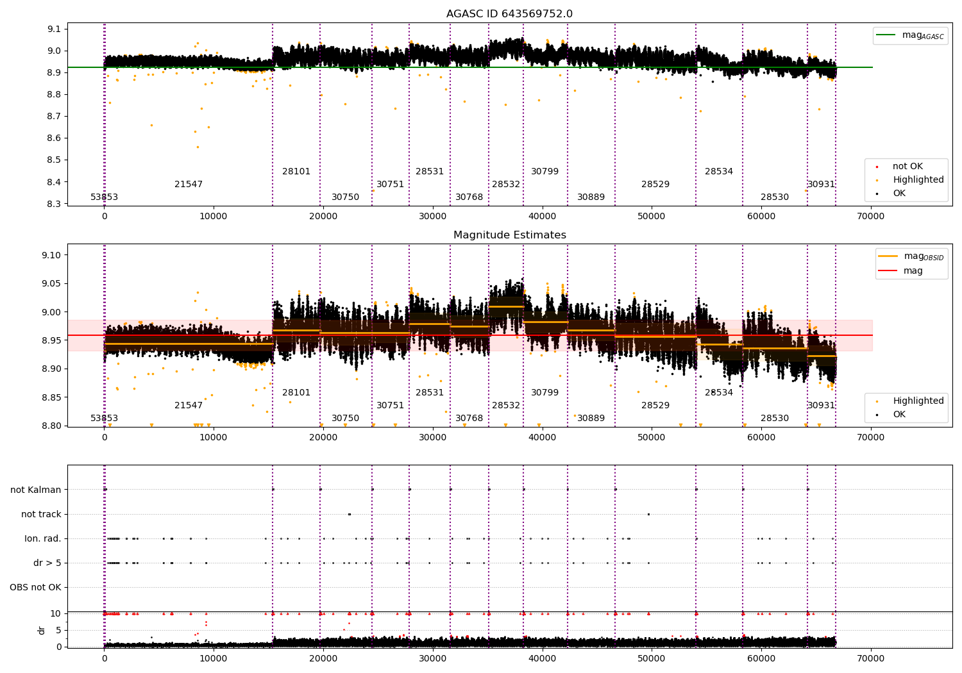Viewport: 962px width, 673px height.
Task: Click x tick 70000 in the bottom plot
Action: click(x=870, y=658)
